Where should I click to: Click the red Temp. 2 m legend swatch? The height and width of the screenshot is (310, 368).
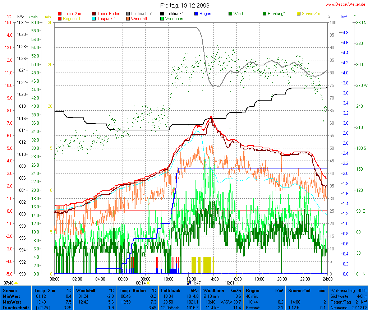coord(60,14)
